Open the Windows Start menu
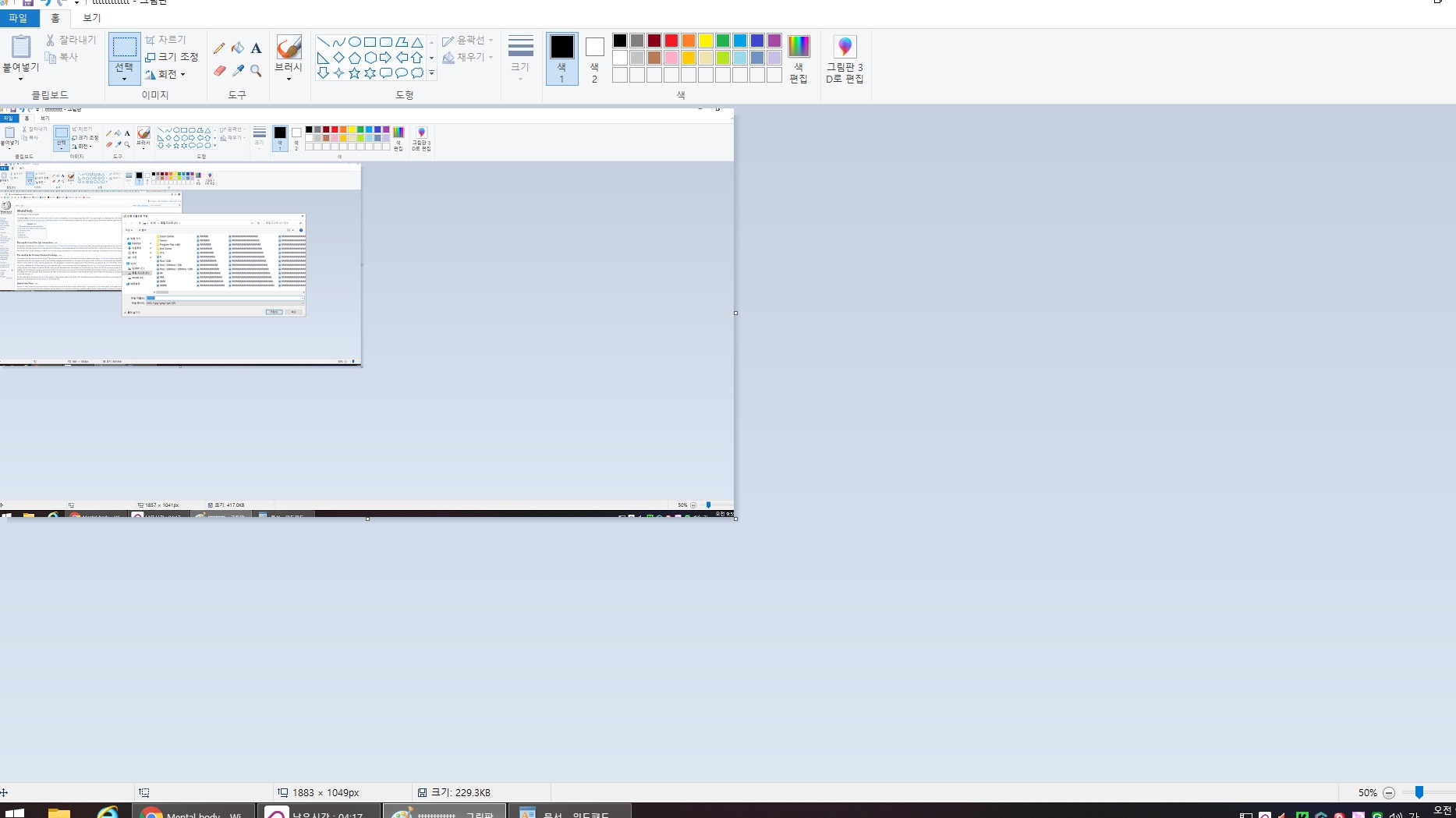The width and height of the screenshot is (1456, 818). coord(14,812)
